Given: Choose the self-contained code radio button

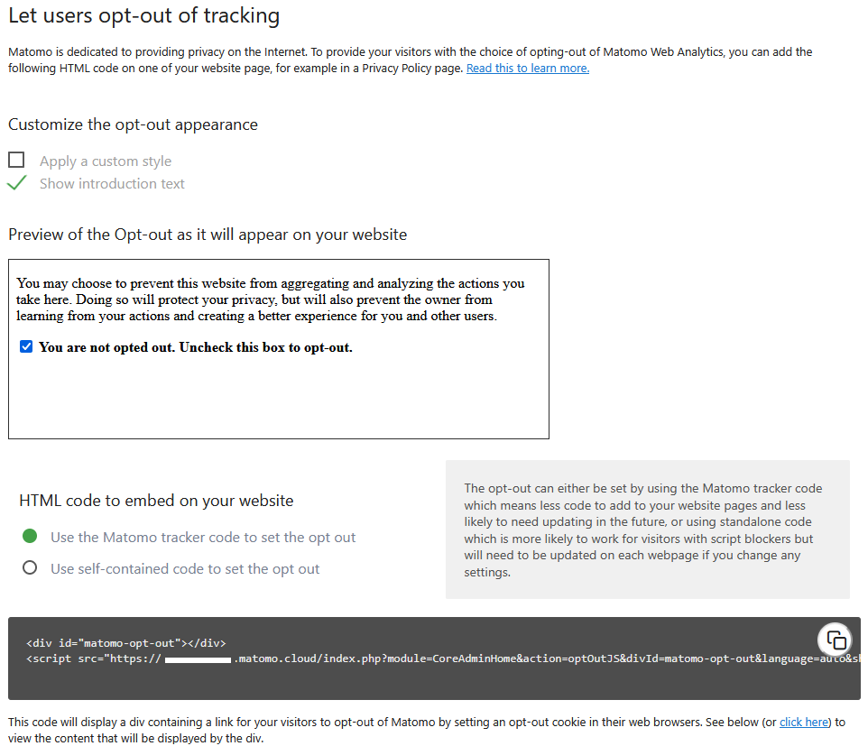Looking at the screenshot, I should 30,568.
